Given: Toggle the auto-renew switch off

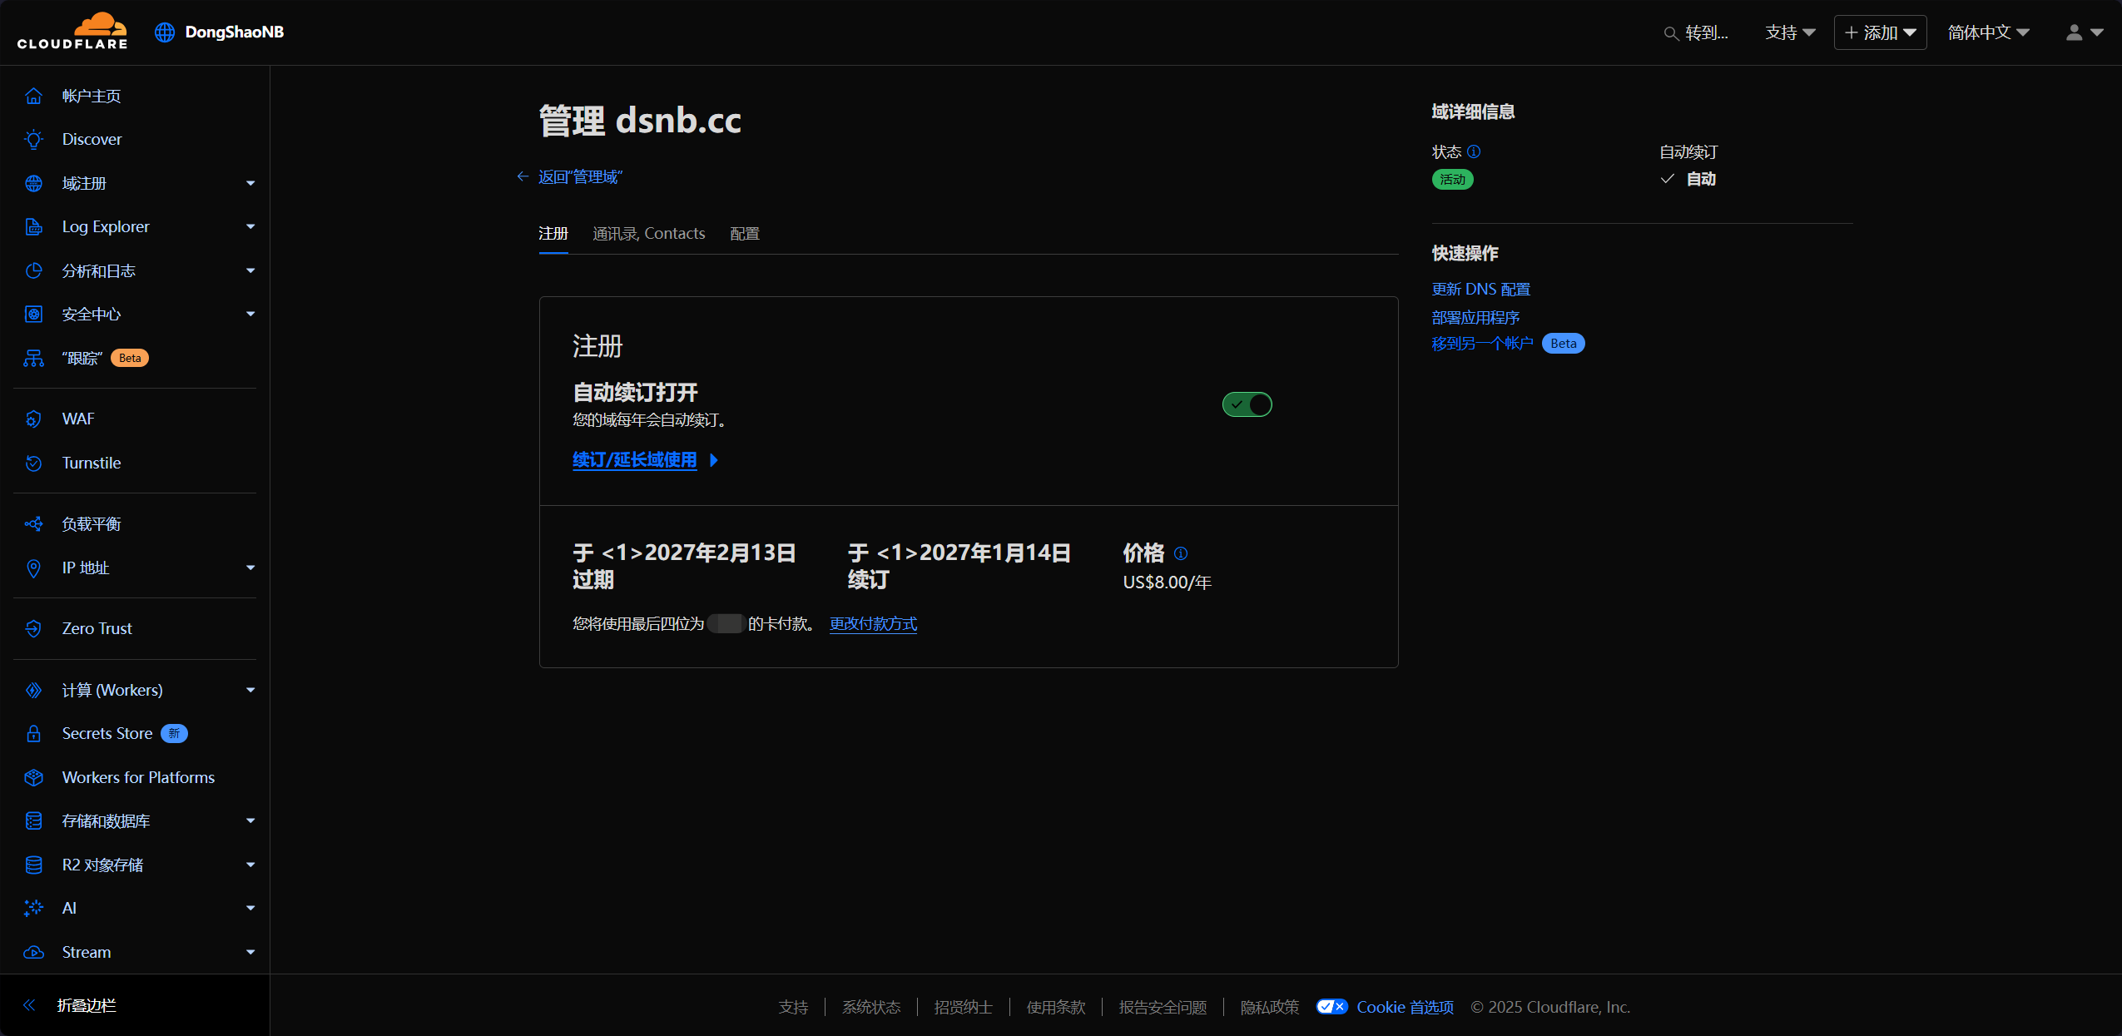Looking at the screenshot, I should 1247,404.
